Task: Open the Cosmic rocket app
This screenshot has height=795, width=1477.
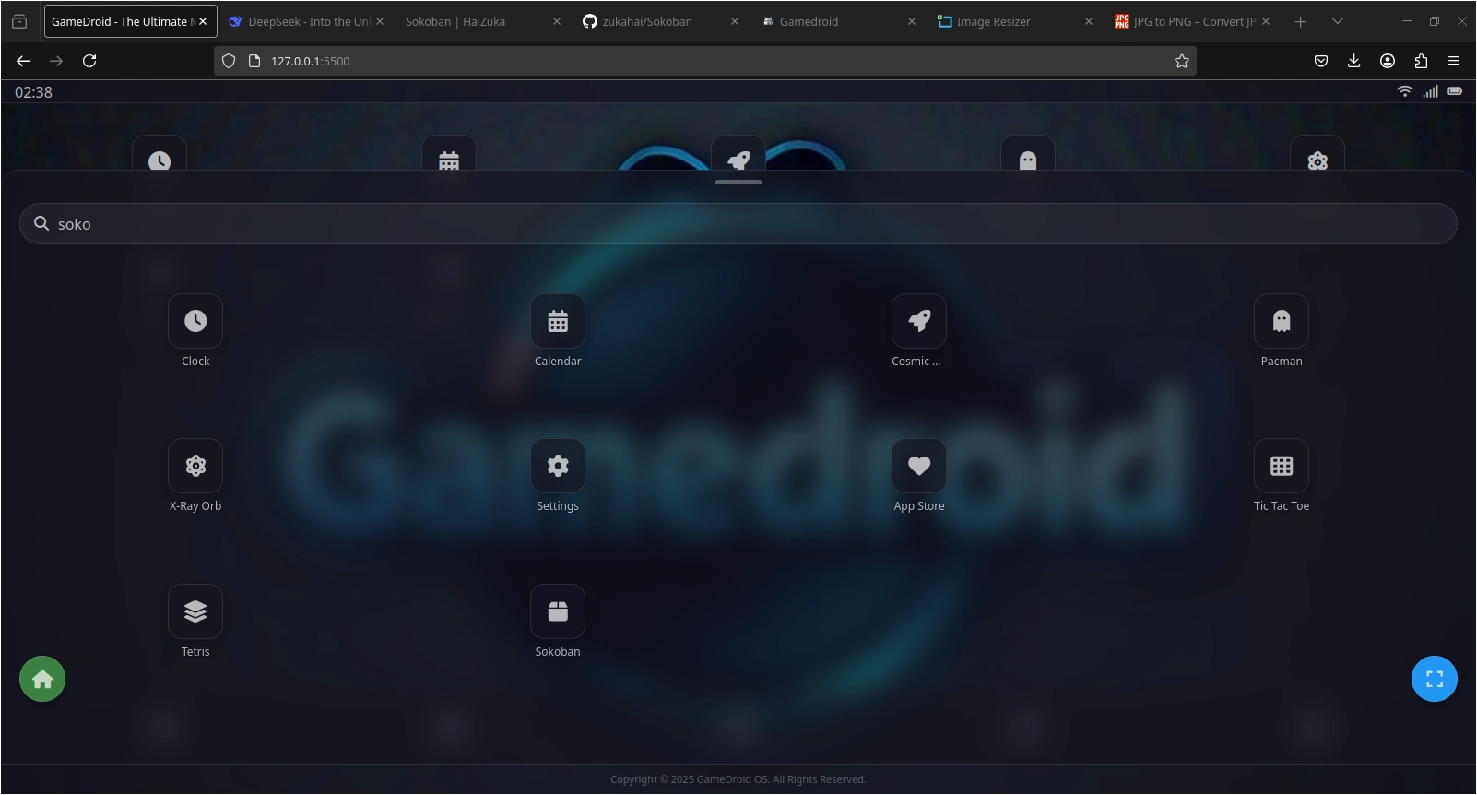Action: tap(919, 321)
